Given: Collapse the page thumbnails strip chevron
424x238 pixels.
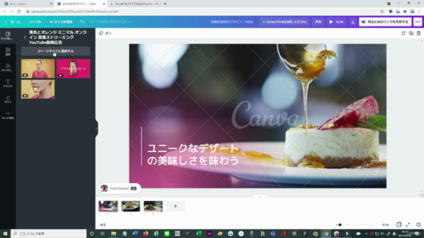Looking at the screenshot, I should 260,197.
